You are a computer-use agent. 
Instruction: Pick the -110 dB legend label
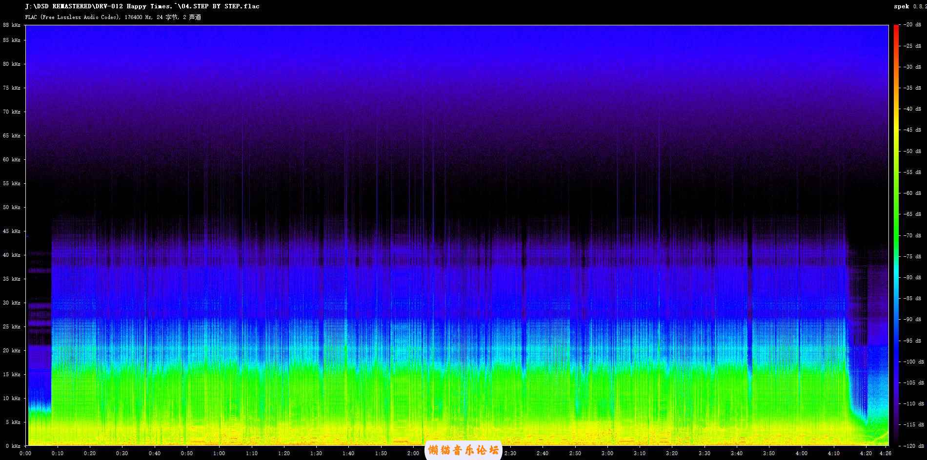(913, 404)
